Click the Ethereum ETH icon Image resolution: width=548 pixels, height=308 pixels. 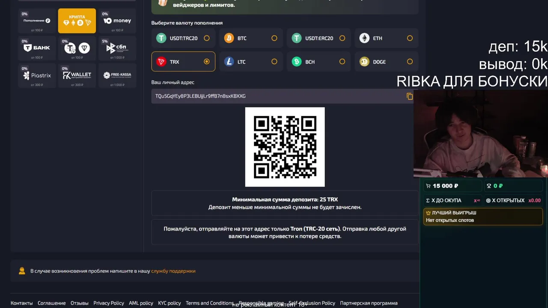click(364, 38)
